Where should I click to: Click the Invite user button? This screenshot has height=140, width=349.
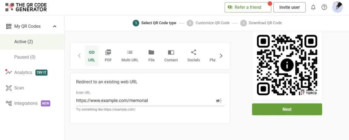[x=289, y=7]
